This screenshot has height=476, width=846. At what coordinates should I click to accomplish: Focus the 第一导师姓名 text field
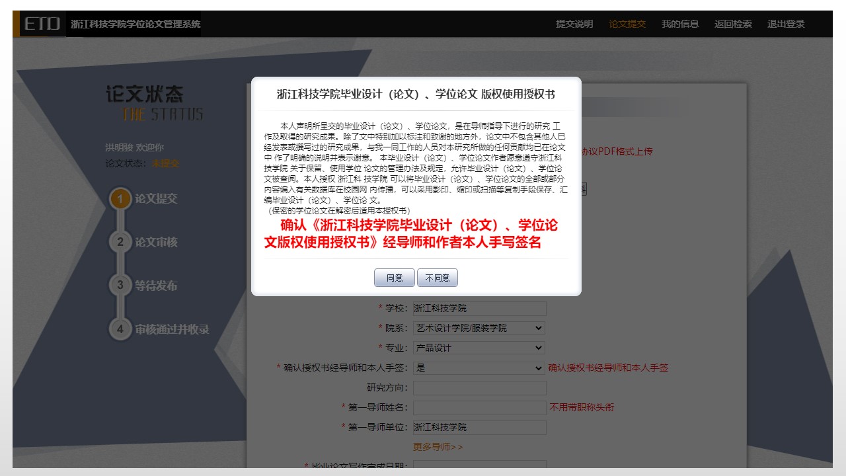coord(479,407)
